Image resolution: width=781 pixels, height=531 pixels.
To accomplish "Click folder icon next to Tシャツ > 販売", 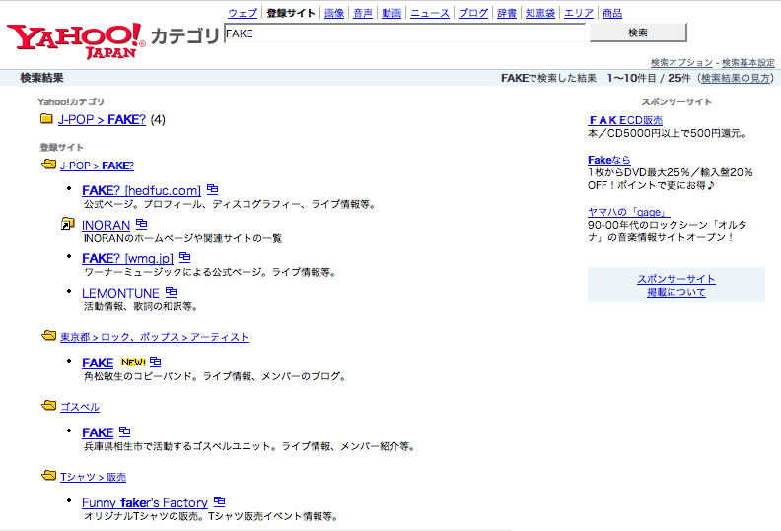I will (x=49, y=476).
